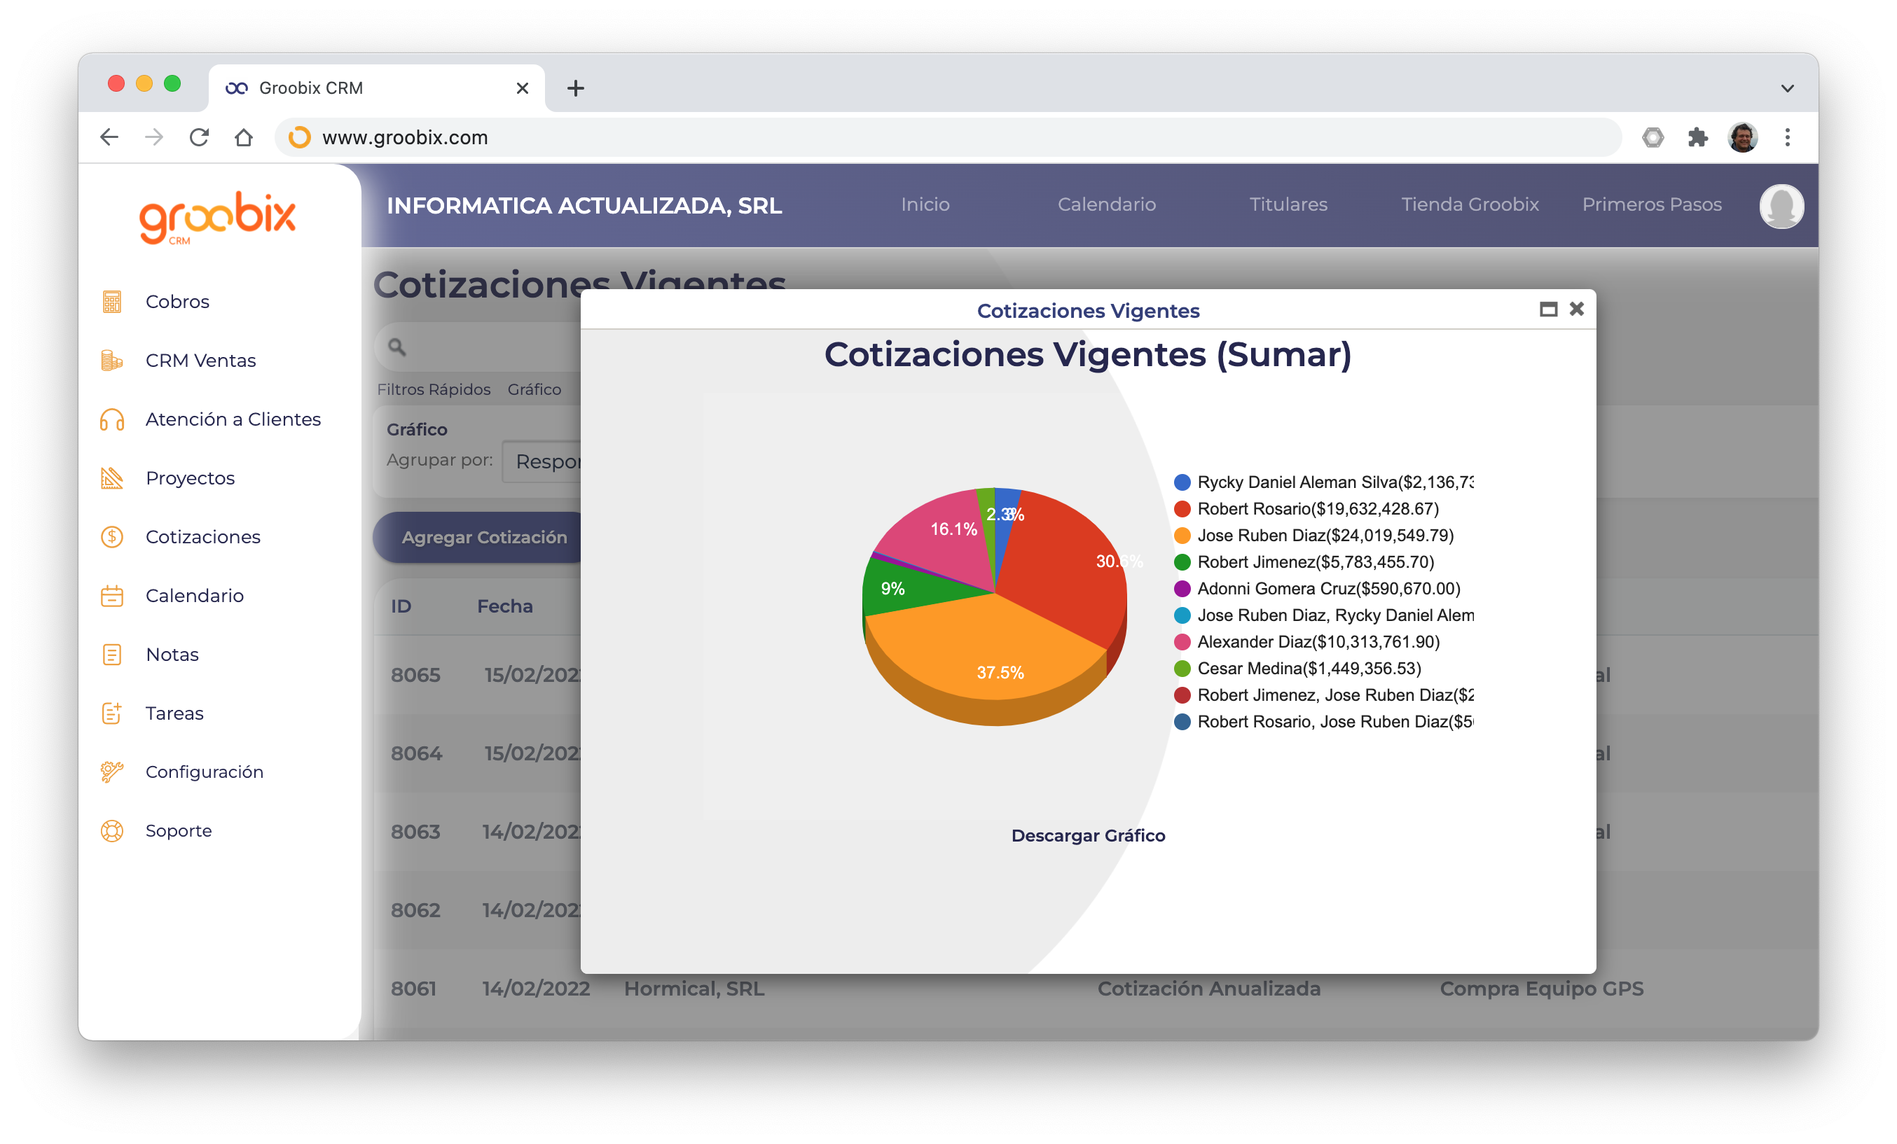This screenshot has width=1897, height=1144.
Task: Click Fecha column header
Action: 505,606
